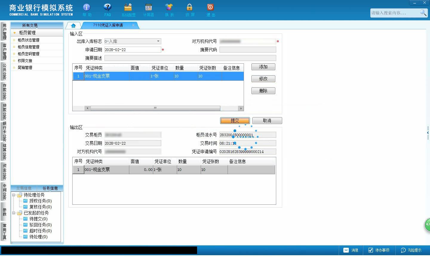Select input row 001-现金支票
The width and height of the screenshot is (430, 257).
158,76
